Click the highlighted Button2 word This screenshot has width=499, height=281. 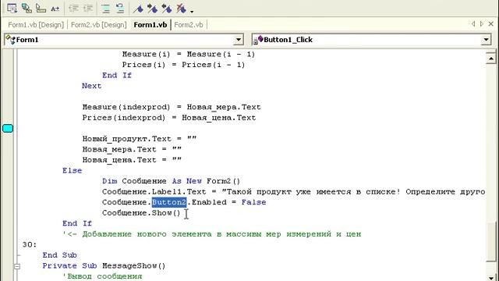click(x=169, y=202)
